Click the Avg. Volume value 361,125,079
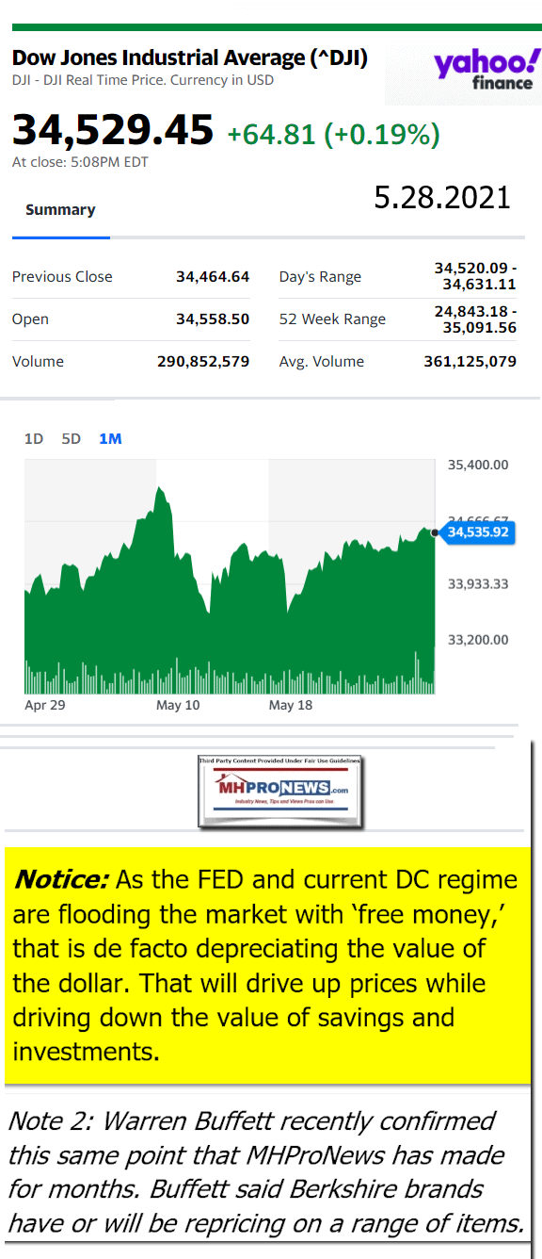 tap(470, 362)
